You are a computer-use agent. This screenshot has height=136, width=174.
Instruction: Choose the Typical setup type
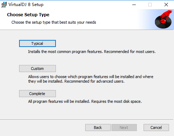pyautogui.click(x=37, y=43)
